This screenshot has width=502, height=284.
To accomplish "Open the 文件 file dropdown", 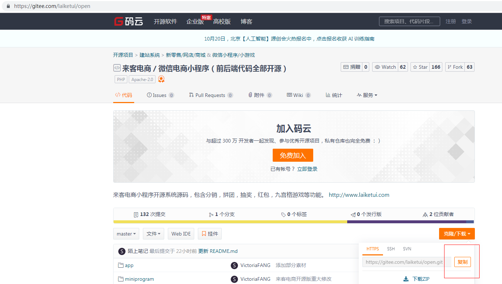I will [x=154, y=234].
